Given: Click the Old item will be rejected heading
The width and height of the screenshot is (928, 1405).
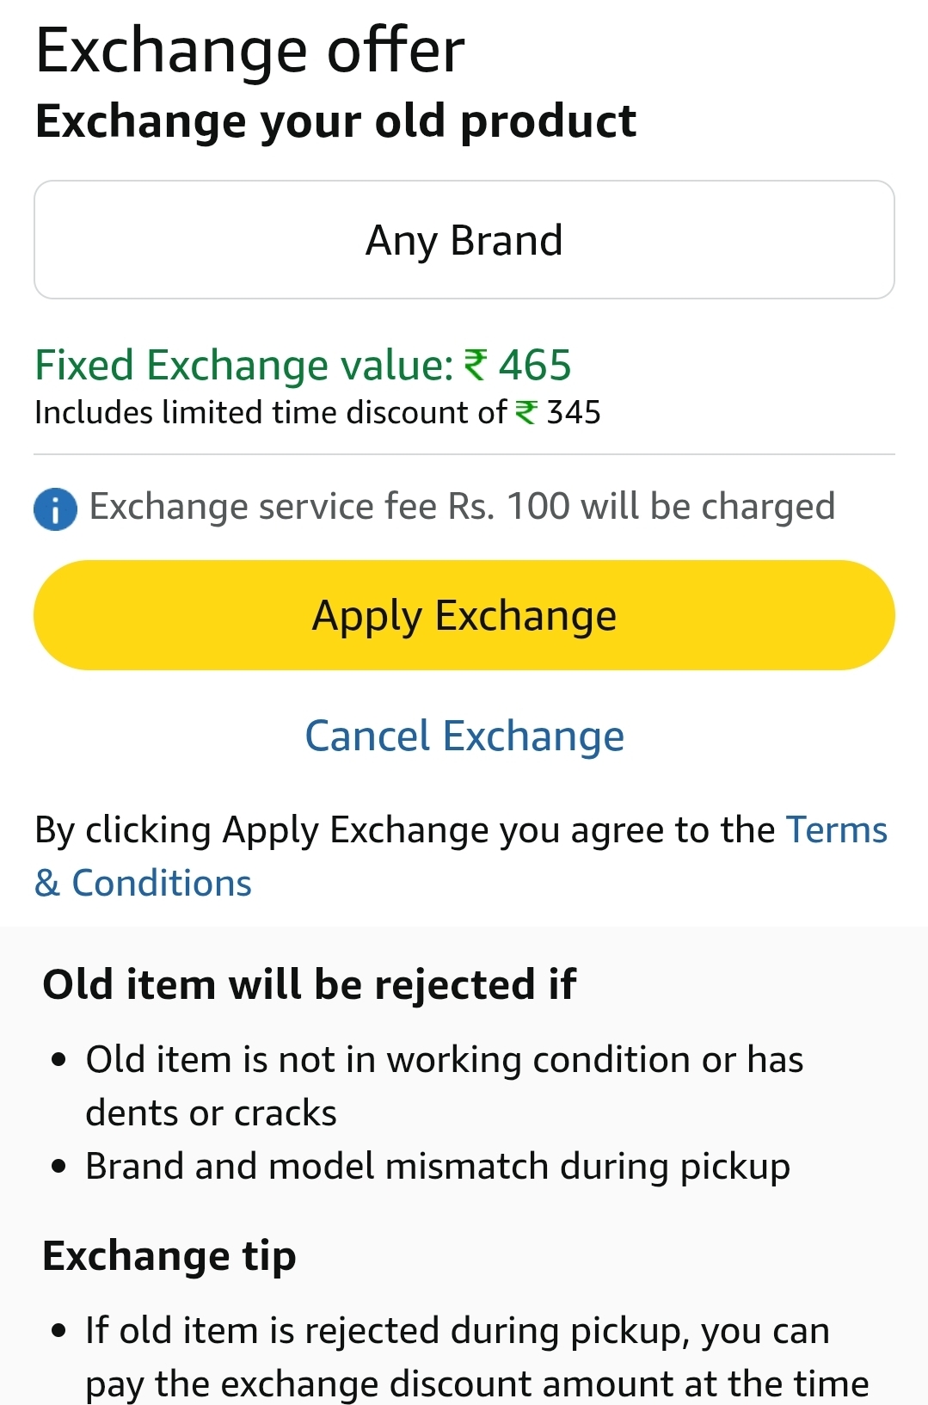Looking at the screenshot, I should (309, 985).
